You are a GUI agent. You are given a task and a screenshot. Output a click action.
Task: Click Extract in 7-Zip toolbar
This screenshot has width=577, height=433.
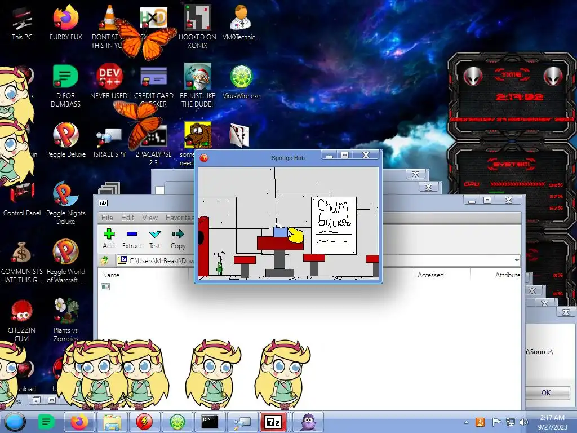coord(132,238)
